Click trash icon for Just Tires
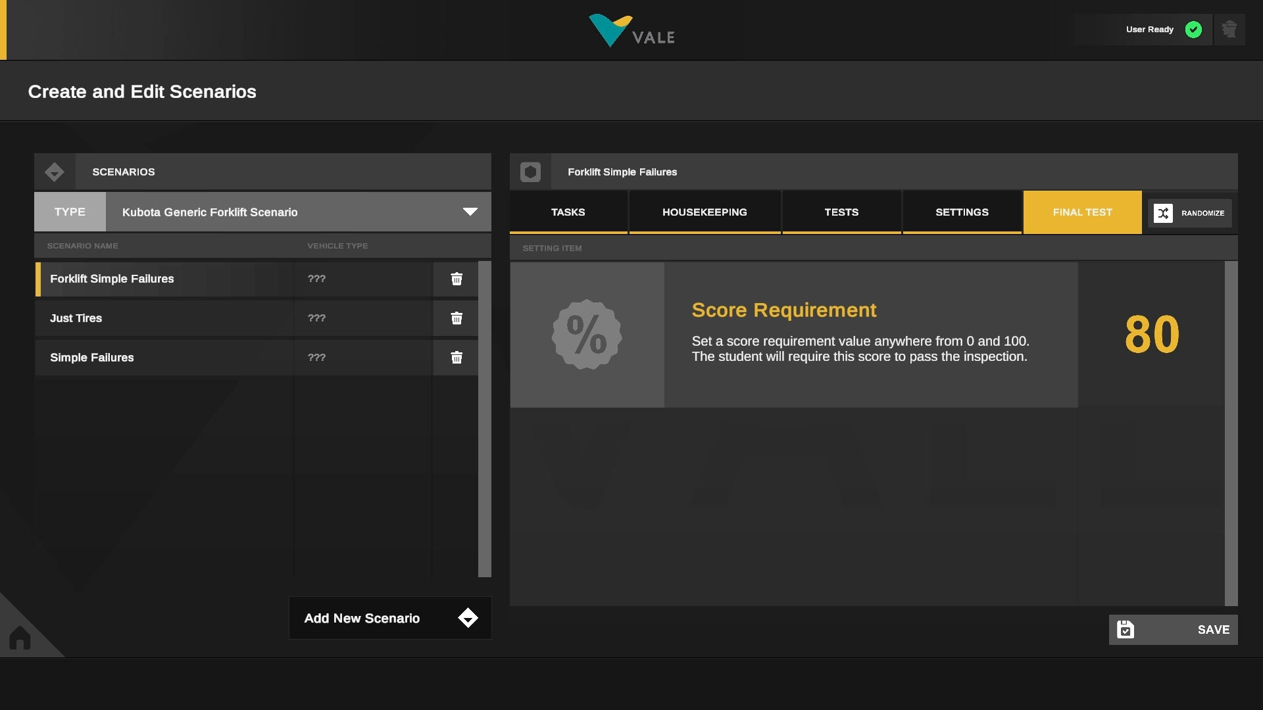The image size is (1263, 710). 457,318
